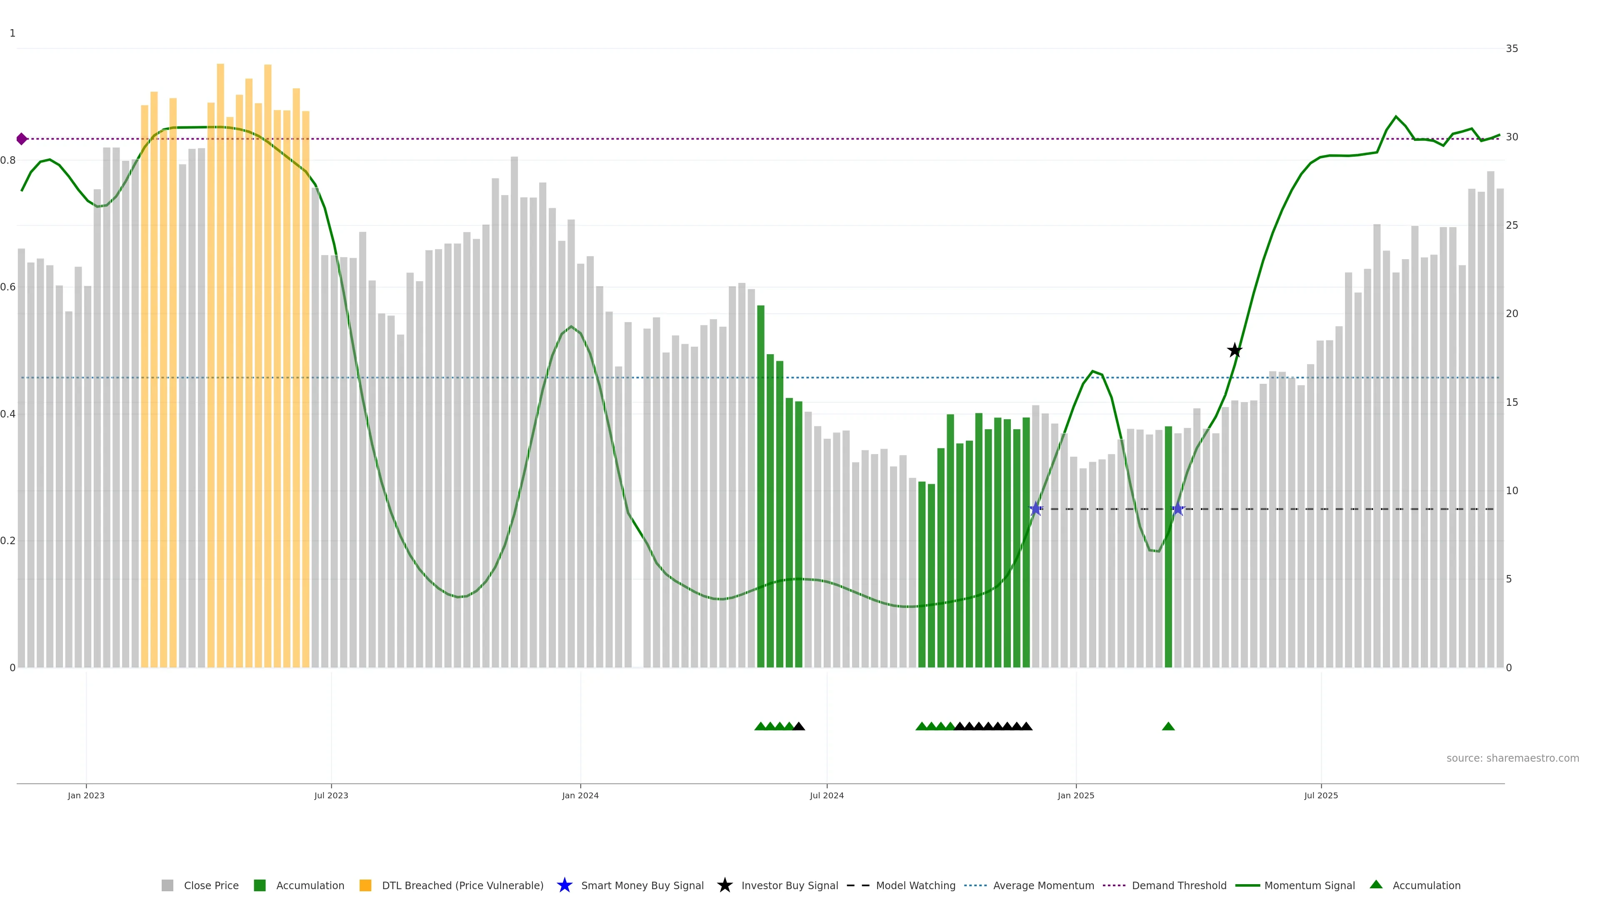
Task: Toggle the Model Watching legend entry
Action: [915, 885]
